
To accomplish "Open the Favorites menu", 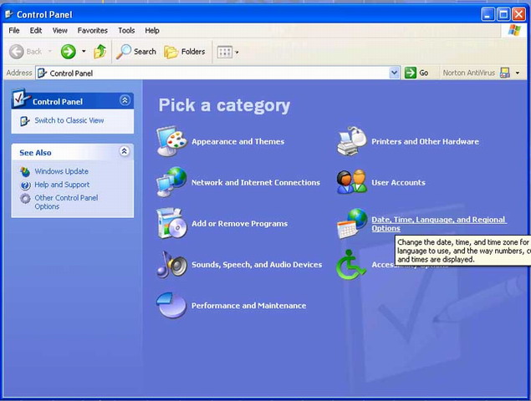I will click(x=92, y=31).
